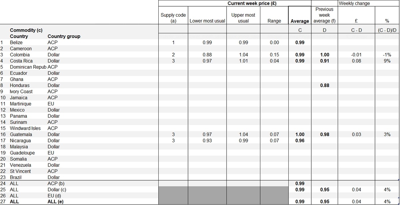Select the 'Lower most usual' column header

(207, 21)
